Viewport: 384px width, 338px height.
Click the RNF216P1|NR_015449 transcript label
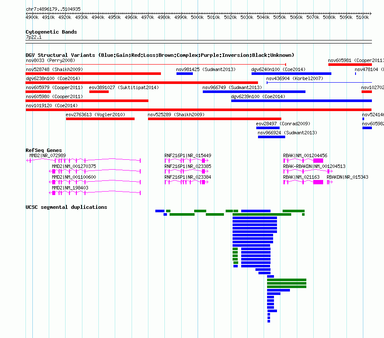point(188,155)
